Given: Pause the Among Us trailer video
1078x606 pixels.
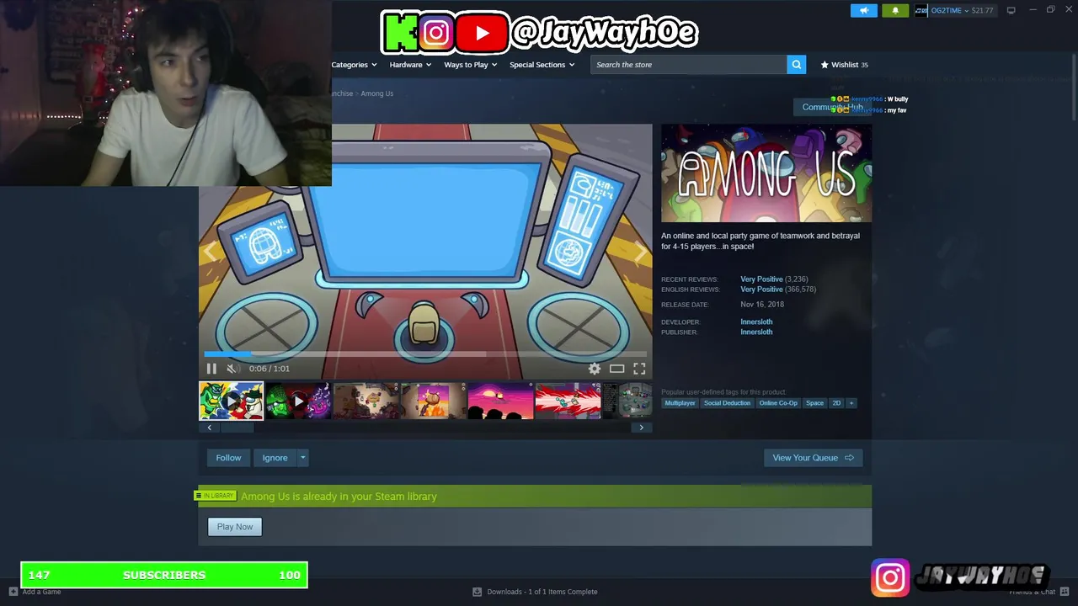Looking at the screenshot, I should coord(211,369).
